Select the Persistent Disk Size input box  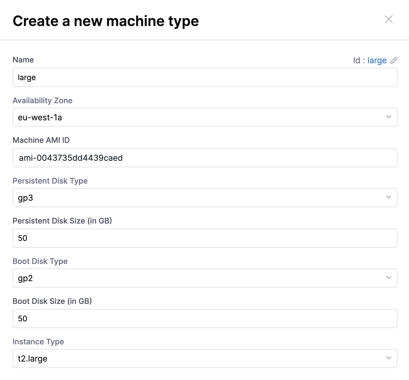(x=205, y=238)
